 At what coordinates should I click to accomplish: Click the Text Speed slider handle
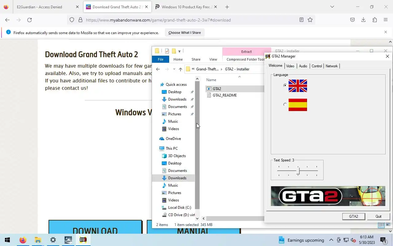pos(298,171)
